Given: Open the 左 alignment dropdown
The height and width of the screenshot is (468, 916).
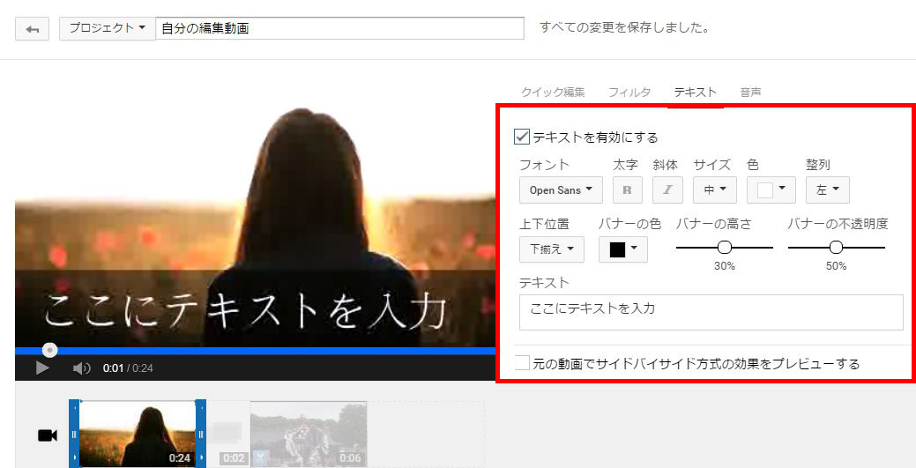Looking at the screenshot, I should (x=827, y=189).
